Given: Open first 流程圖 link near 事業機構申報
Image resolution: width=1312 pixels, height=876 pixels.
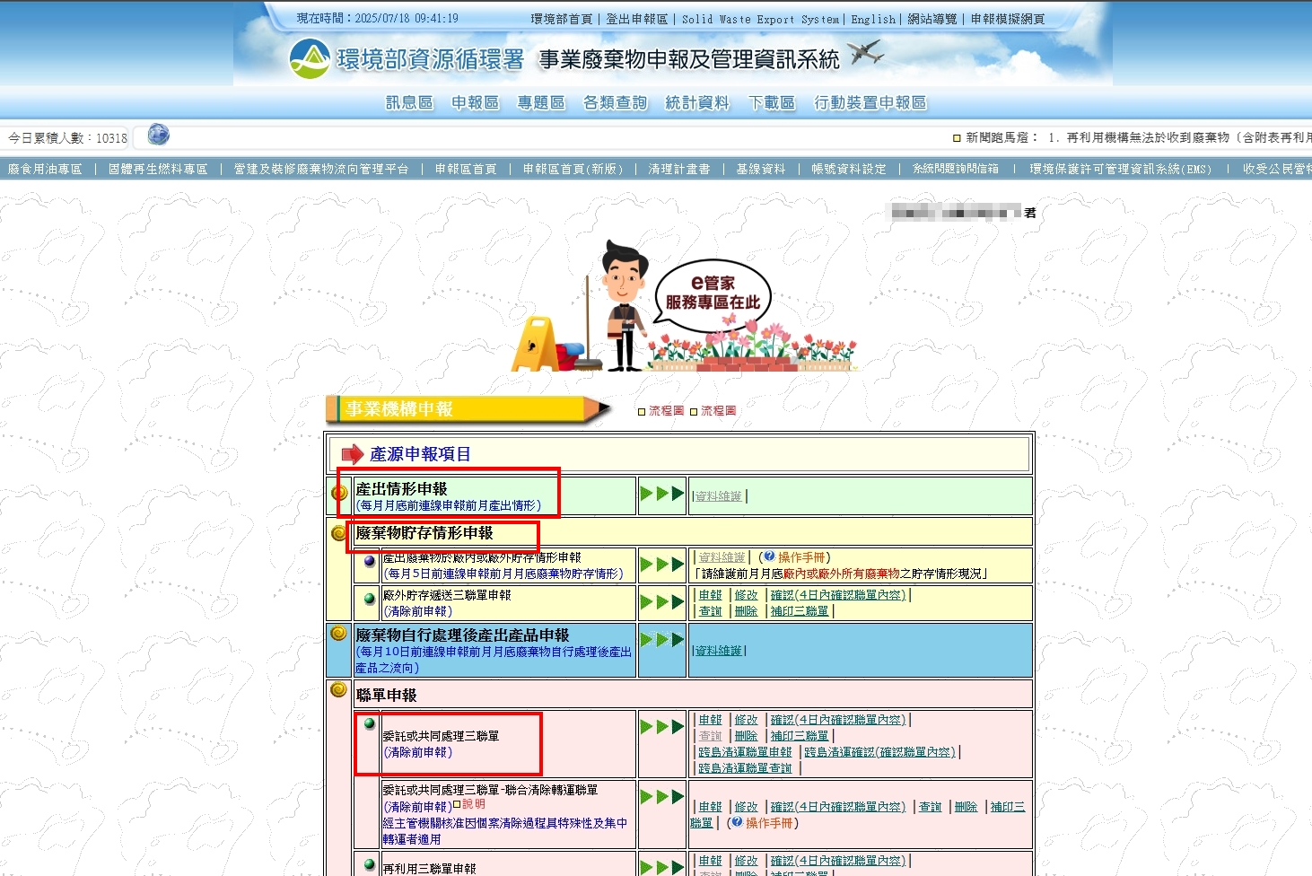Looking at the screenshot, I should tap(666, 411).
